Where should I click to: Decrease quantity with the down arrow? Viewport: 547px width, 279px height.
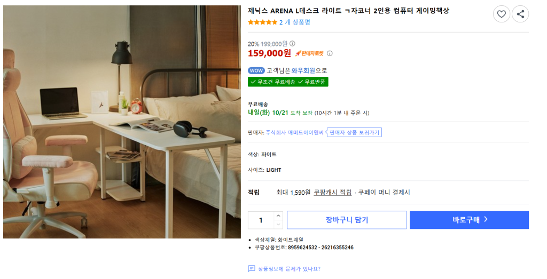click(278, 225)
